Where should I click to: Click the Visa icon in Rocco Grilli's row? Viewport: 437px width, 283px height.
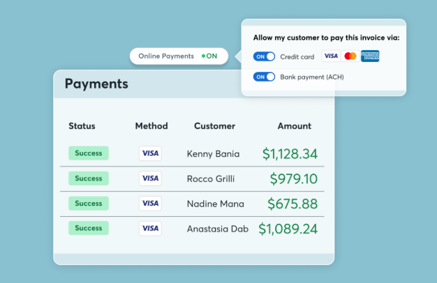coord(150,178)
